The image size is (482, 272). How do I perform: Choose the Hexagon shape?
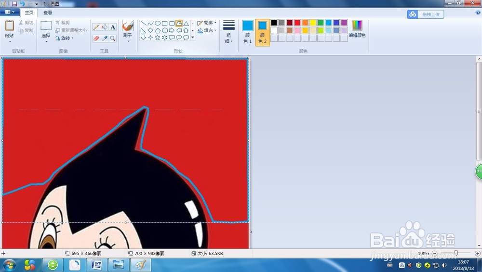click(x=164, y=30)
